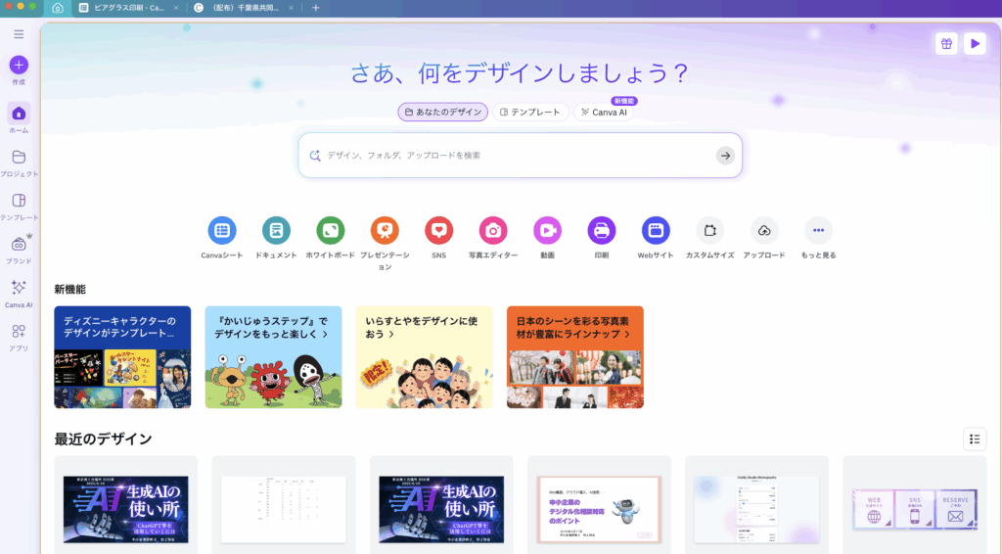Create an SNS design
This screenshot has height=554, width=1002.
pos(439,230)
